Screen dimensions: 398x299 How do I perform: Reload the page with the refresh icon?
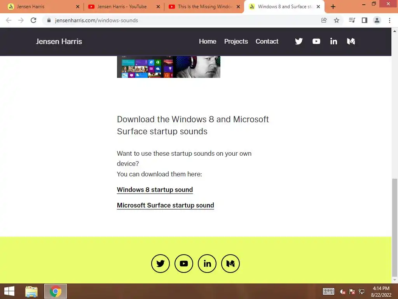33,20
